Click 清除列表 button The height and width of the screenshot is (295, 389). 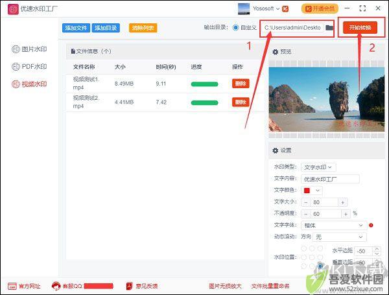pos(143,28)
